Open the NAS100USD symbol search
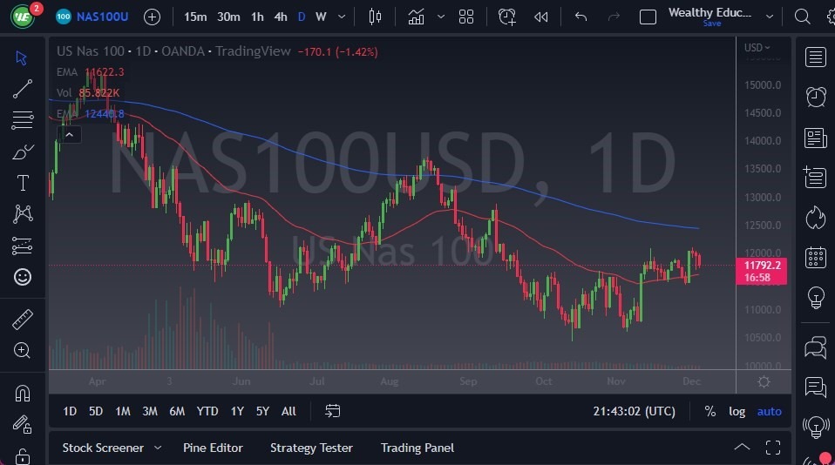Image resolution: width=835 pixels, height=465 pixels. click(x=92, y=17)
